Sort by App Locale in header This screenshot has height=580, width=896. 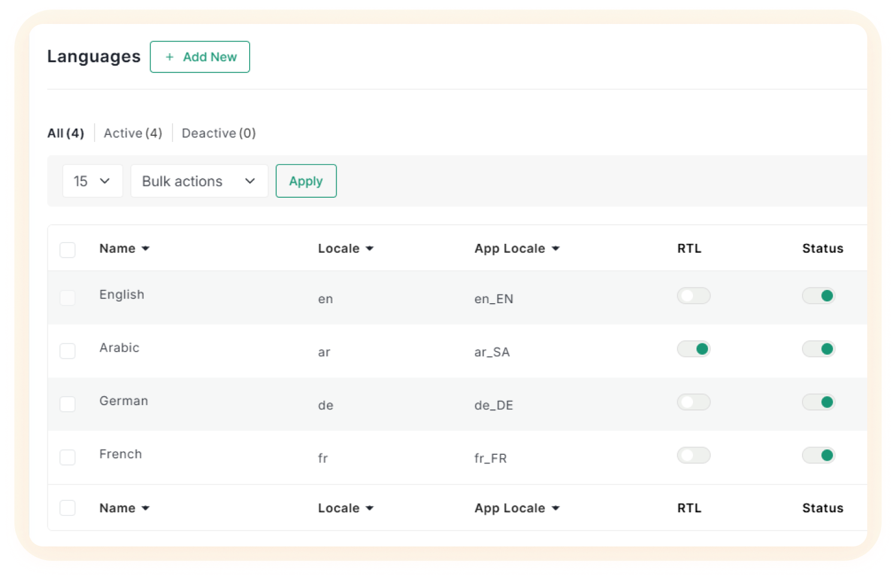(x=555, y=249)
